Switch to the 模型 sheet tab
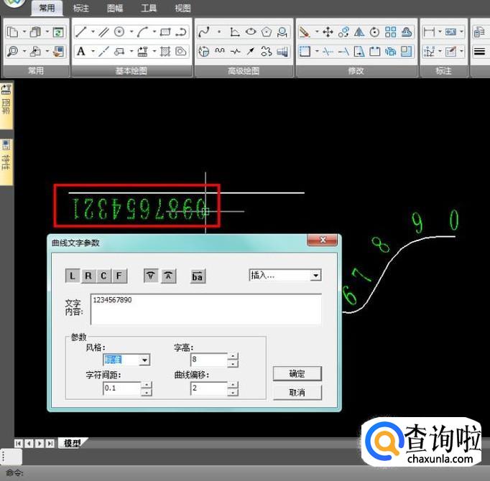Viewport: 490px width, 481px height. click(x=73, y=443)
